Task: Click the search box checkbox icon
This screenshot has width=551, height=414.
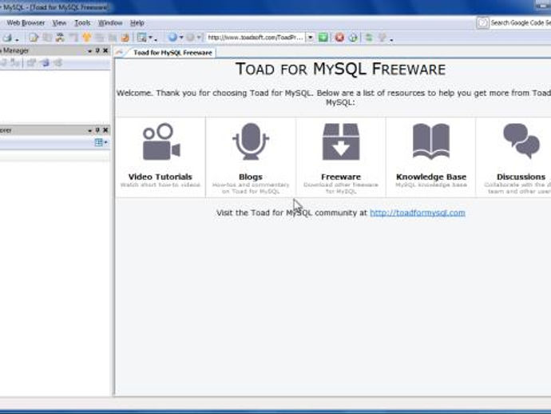Action: click(x=482, y=23)
